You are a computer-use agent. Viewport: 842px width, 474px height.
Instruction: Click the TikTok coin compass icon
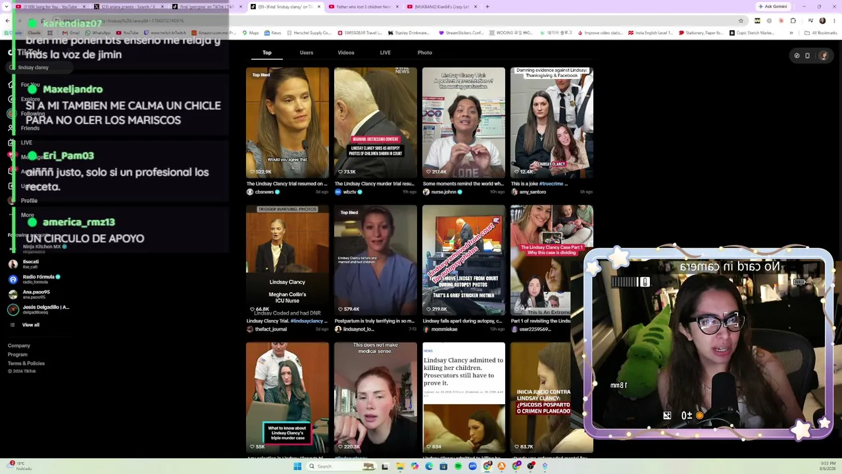pyautogui.click(x=797, y=55)
